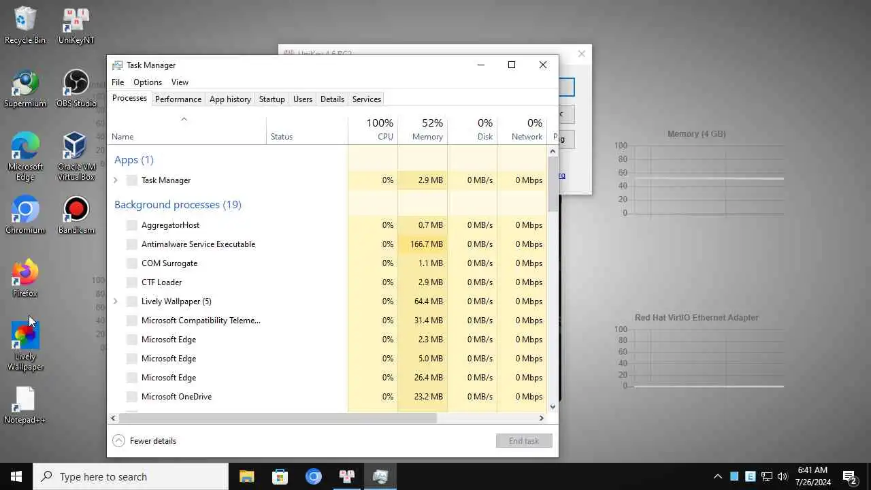The height and width of the screenshot is (490, 871).
Task: Sort by Disk column header
Action: pos(472,130)
